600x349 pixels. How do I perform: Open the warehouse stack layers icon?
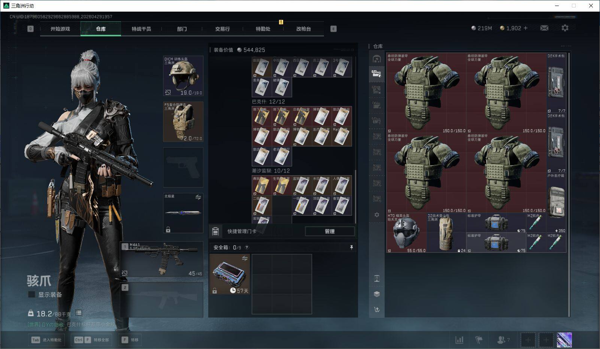click(x=377, y=294)
